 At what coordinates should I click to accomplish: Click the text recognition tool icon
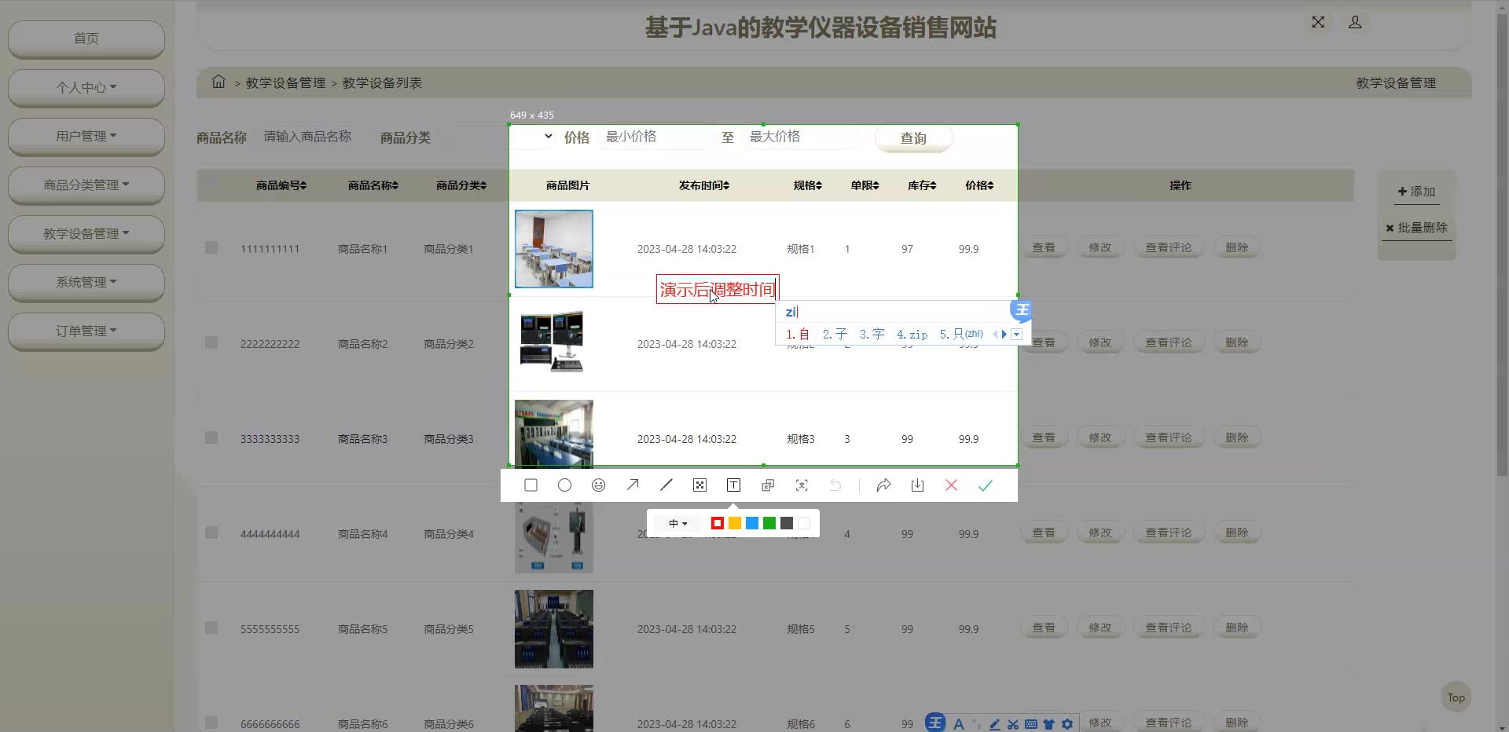802,485
